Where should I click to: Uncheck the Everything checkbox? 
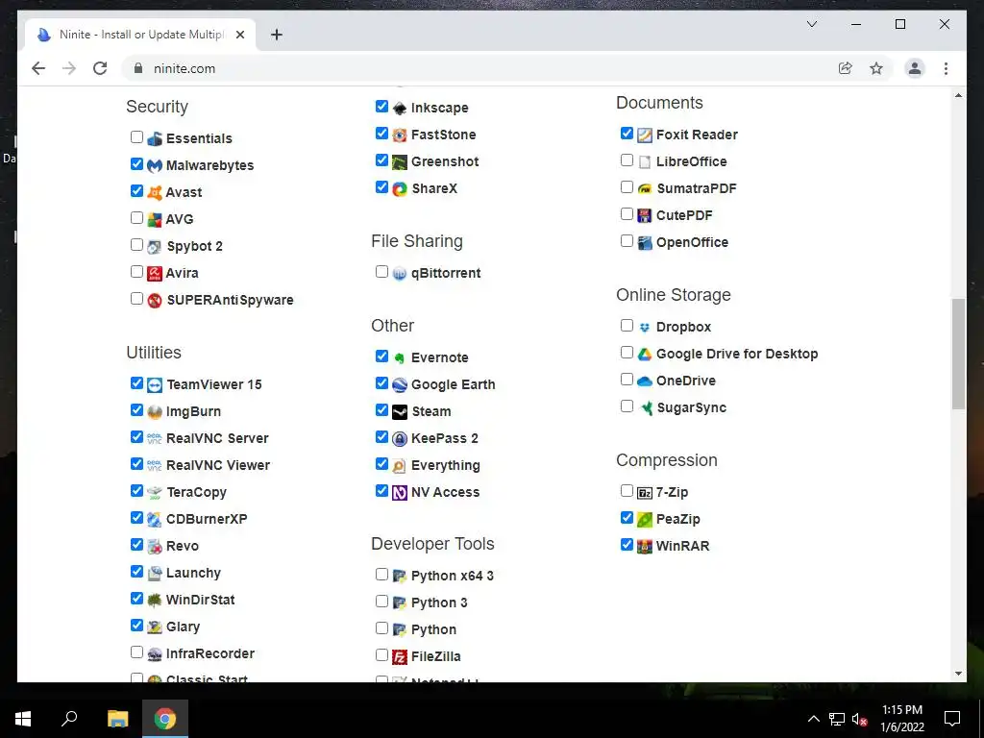click(381, 464)
